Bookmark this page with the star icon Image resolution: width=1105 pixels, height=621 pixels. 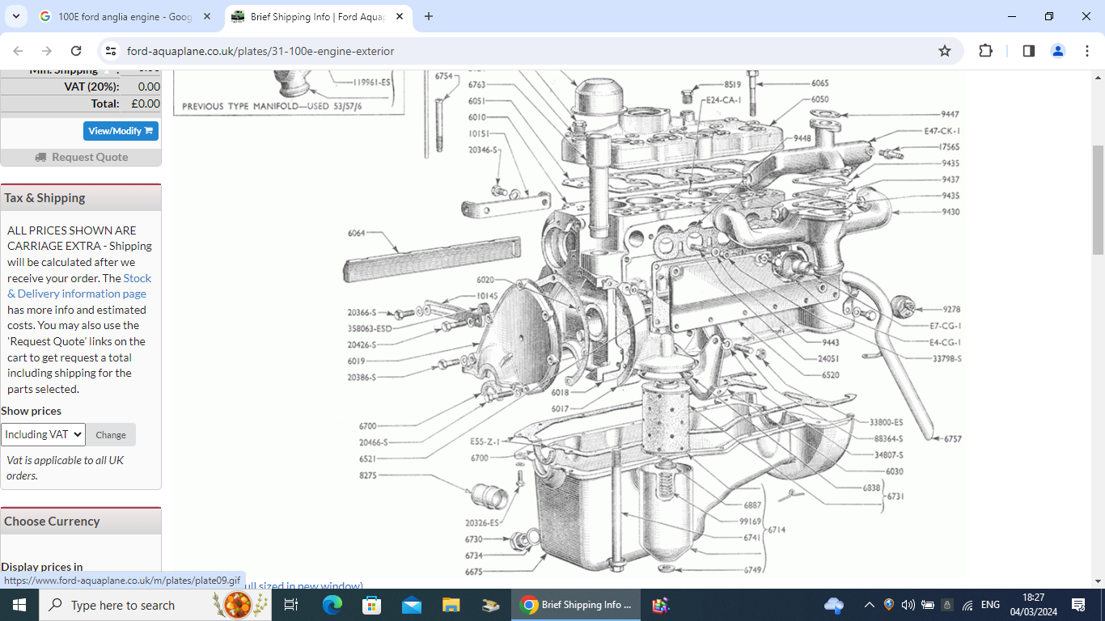[944, 51]
